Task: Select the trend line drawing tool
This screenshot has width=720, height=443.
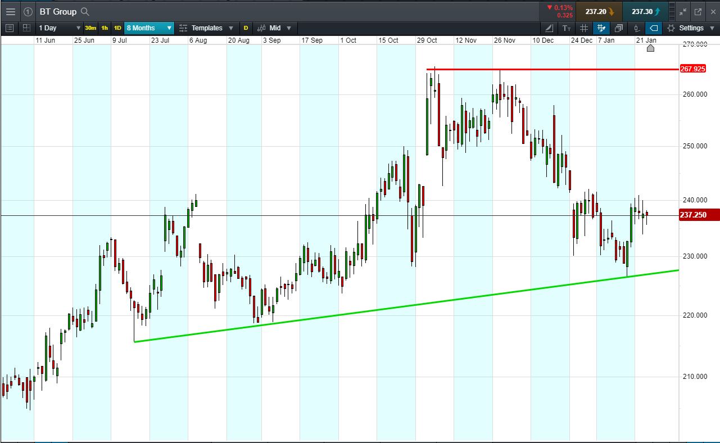Action: point(549,28)
